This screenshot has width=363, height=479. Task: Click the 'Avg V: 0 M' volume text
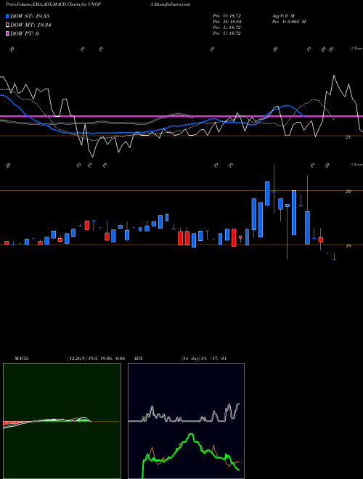coord(282,15)
